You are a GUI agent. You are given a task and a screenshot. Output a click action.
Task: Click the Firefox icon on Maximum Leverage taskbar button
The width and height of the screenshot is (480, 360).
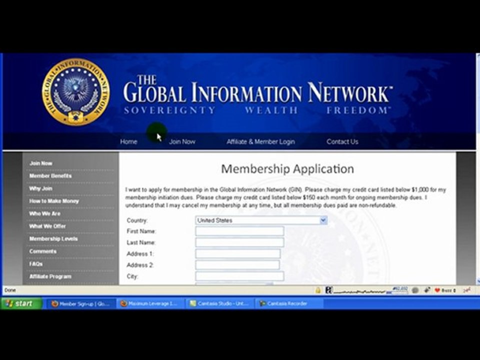click(x=123, y=303)
